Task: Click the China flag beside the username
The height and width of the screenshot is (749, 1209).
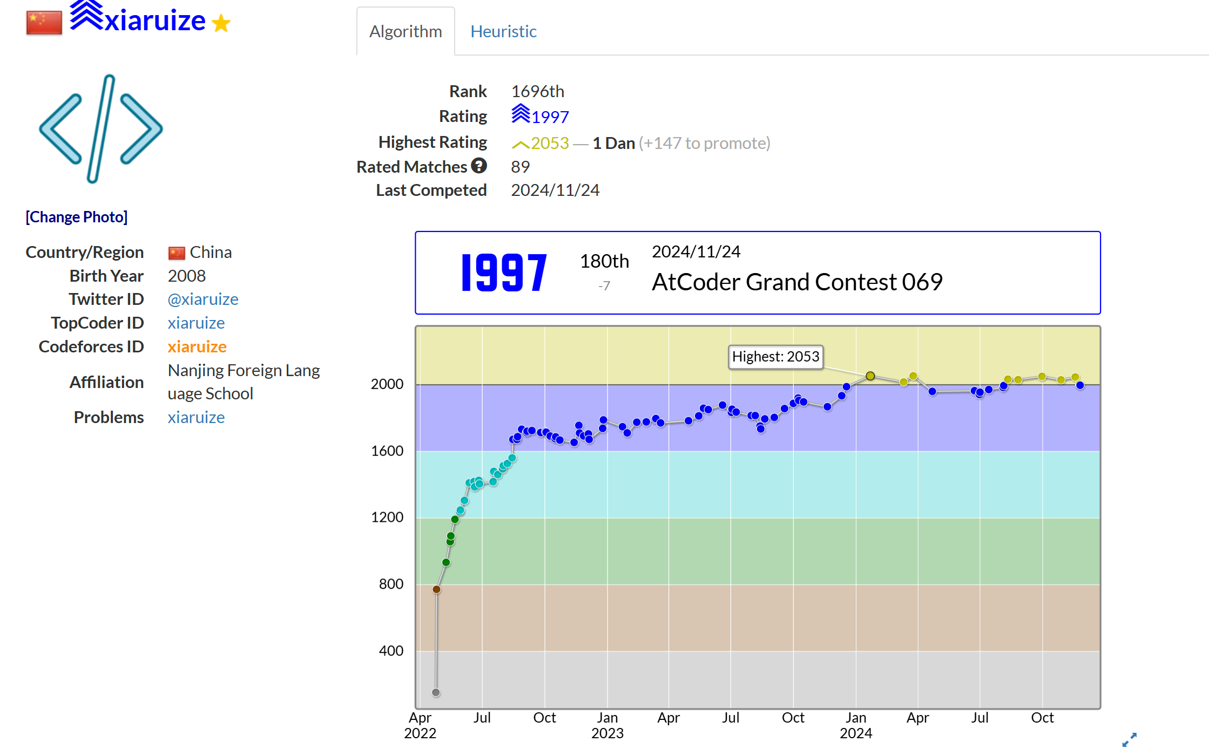Action: click(x=44, y=22)
